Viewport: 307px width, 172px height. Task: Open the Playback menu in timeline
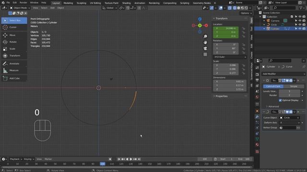click(x=16, y=159)
